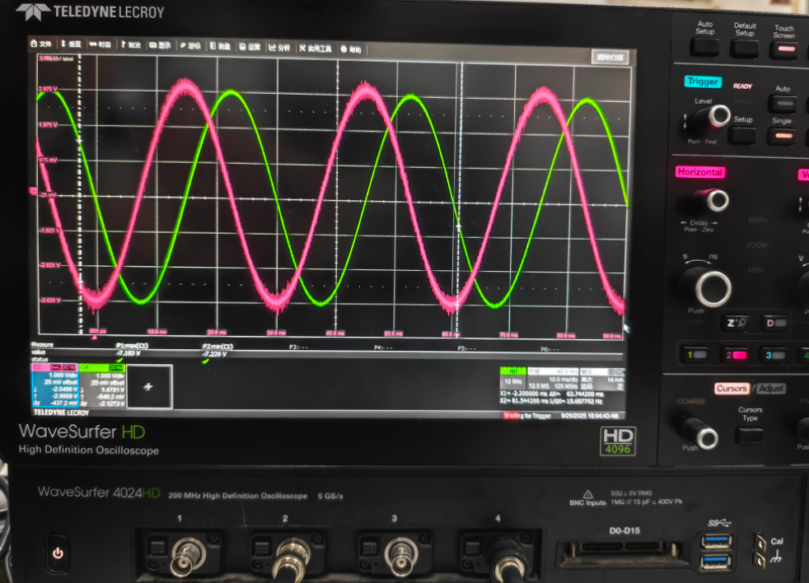The width and height of the screenshot is (809, 583).
Task: Open the 显示 (Display) menu
Action: (x=161, y=45)
